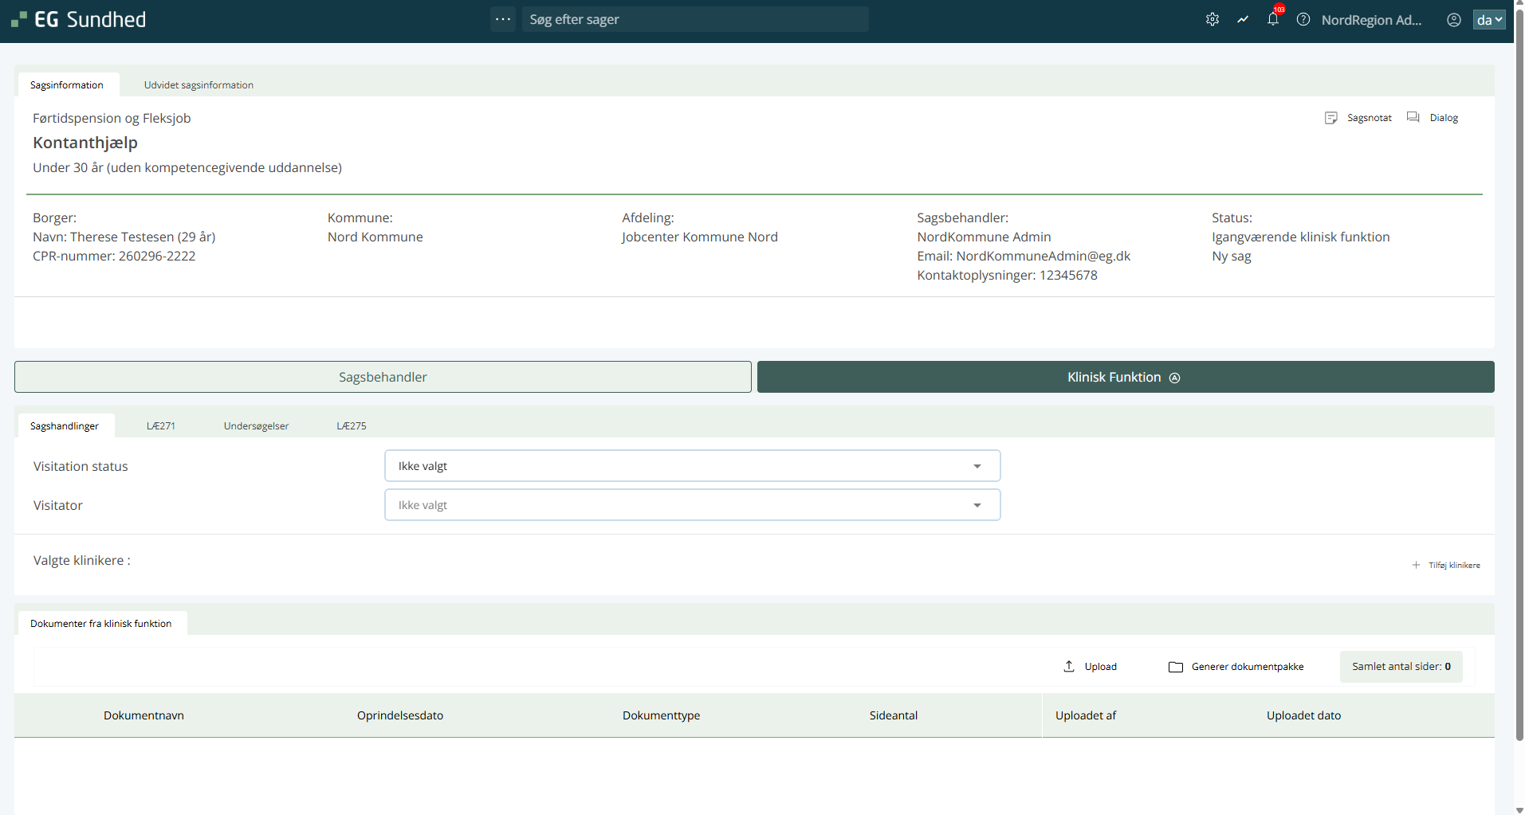Open the settings gear icon
The image size is (1525, 815).
pyautogui.click(x=1212, y=20)
